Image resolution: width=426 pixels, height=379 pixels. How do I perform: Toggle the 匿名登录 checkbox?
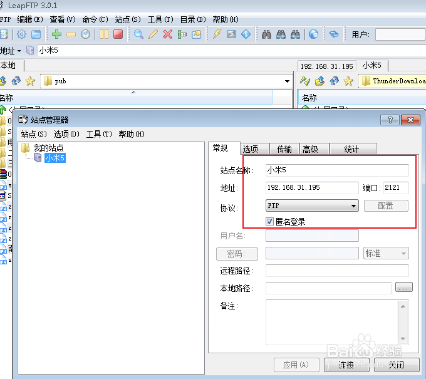[x=269, y=221]
